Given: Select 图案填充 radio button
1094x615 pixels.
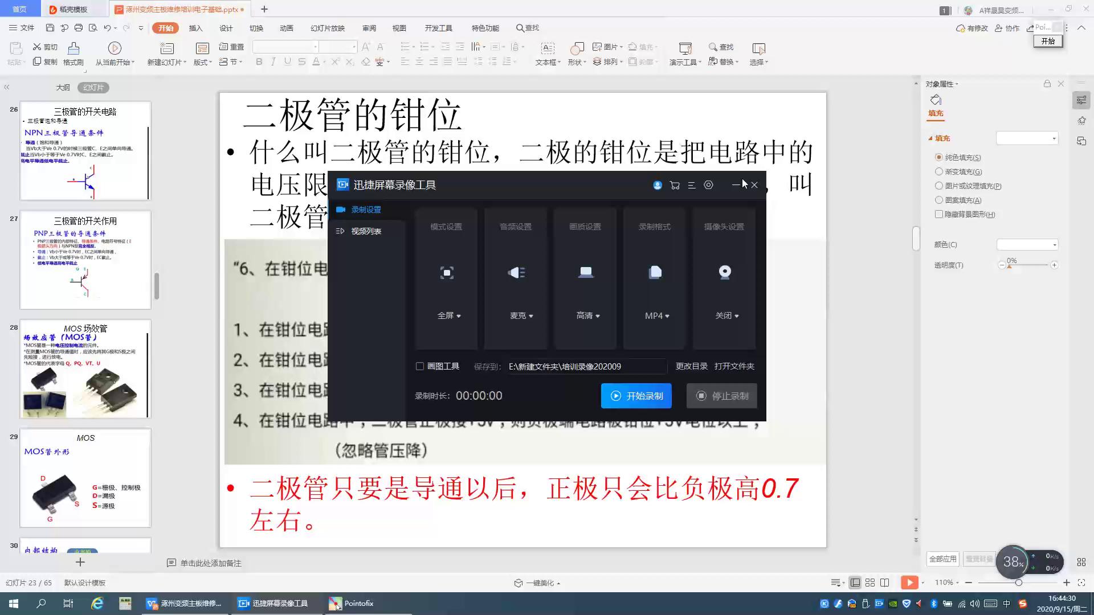Looking at the screenshot, I should 938,200.
